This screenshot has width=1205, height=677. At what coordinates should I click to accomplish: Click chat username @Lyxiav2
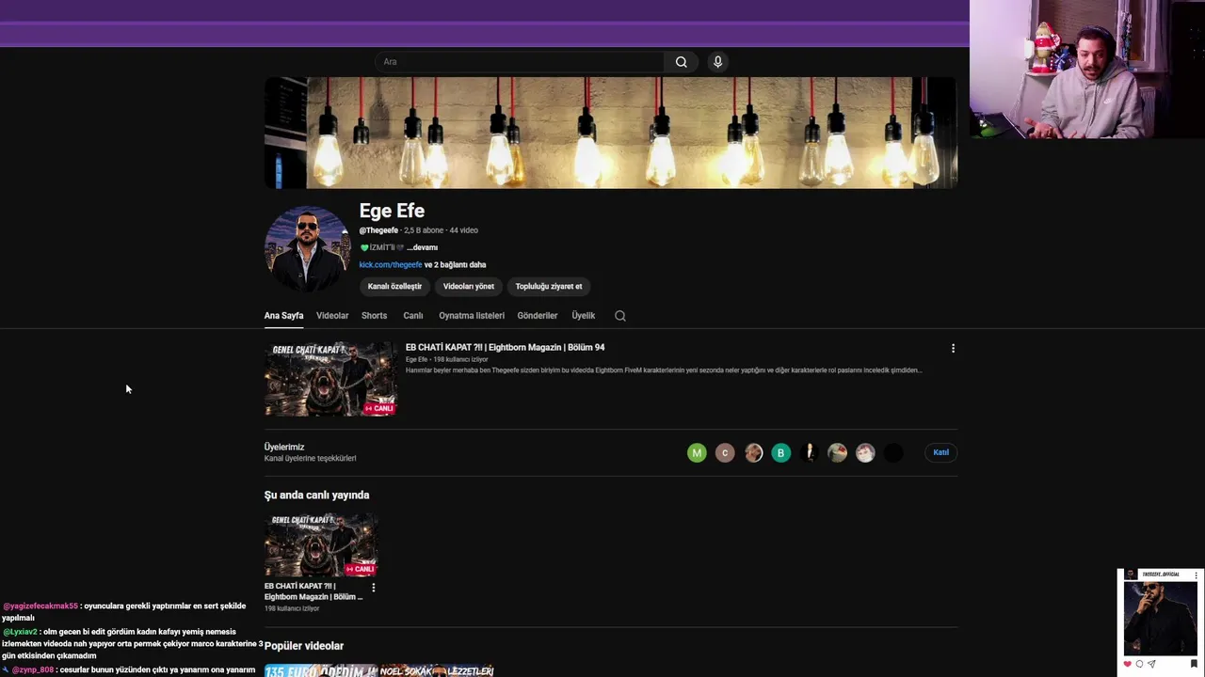tap(20, 632)
